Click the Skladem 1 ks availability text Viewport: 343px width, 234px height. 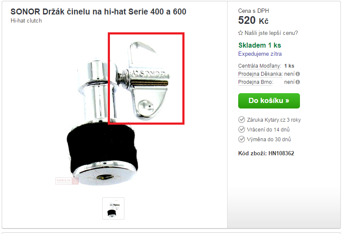point(259,45)
